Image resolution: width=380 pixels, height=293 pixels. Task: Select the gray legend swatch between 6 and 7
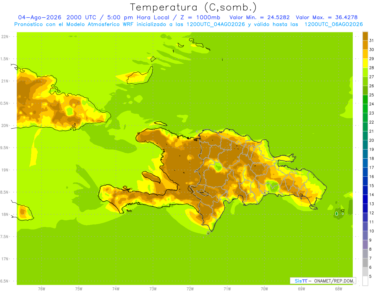pos(365,263)
